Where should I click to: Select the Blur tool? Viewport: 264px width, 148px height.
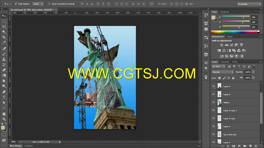tap(4, 81)
